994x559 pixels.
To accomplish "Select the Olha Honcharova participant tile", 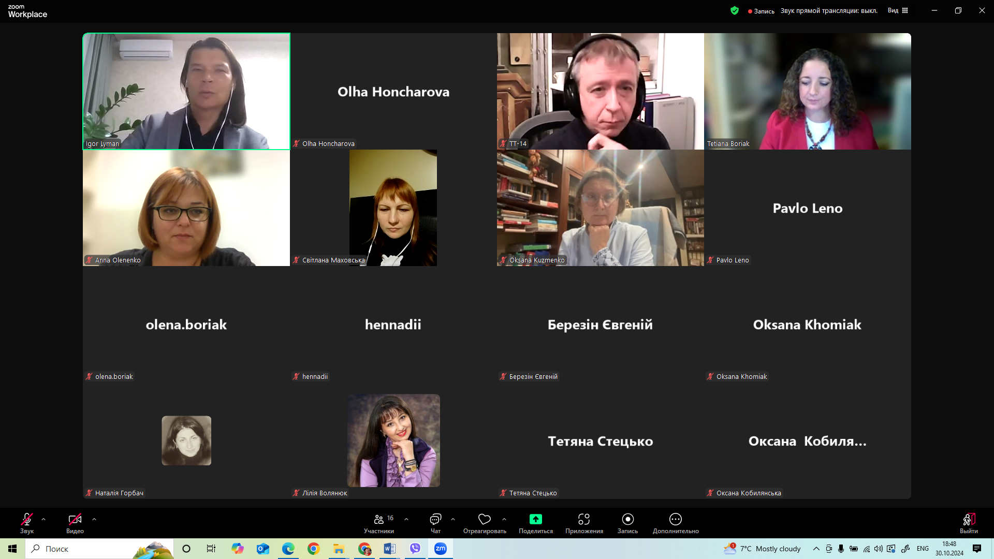I will pyautogui.click(x=393, y=91).
